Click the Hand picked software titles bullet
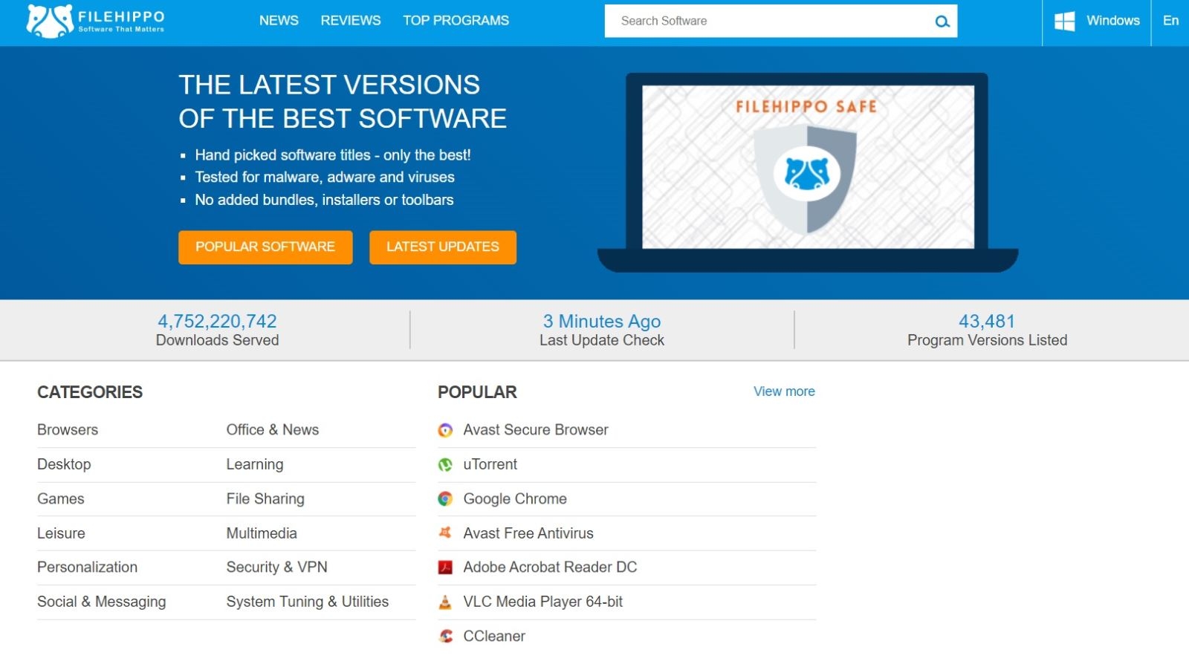 (x=333, y=155)
